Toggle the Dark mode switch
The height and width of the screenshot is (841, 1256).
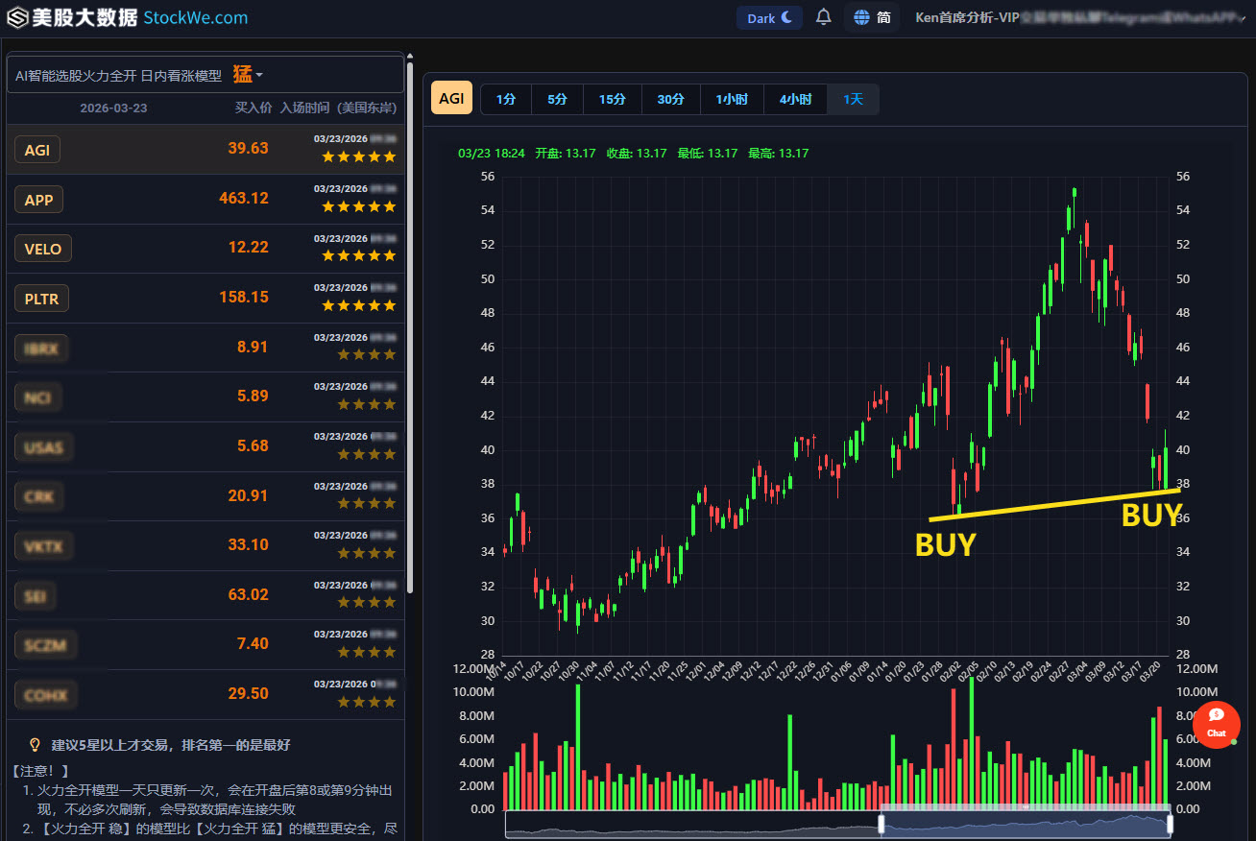point(769,17)
